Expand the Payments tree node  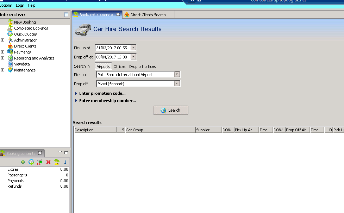2,52
